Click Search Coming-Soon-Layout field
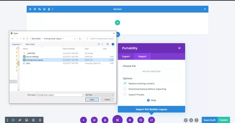This screenshot has width=235, height=123. tap(100, 38)
